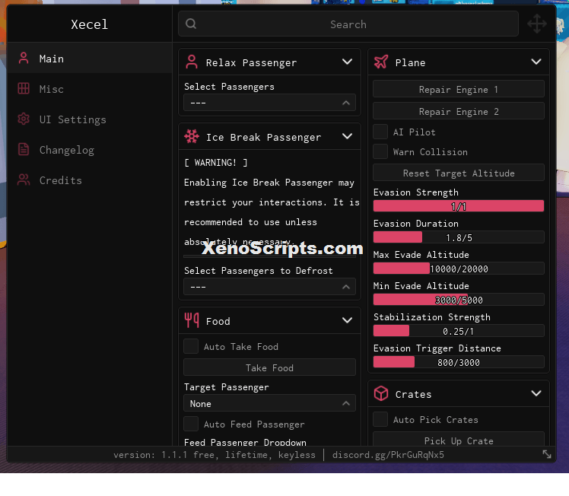Image resolution: width=569 pixels, height=496 pixels.
Task: Click the [ WARNING! ] text
Action: coord(215,163)
